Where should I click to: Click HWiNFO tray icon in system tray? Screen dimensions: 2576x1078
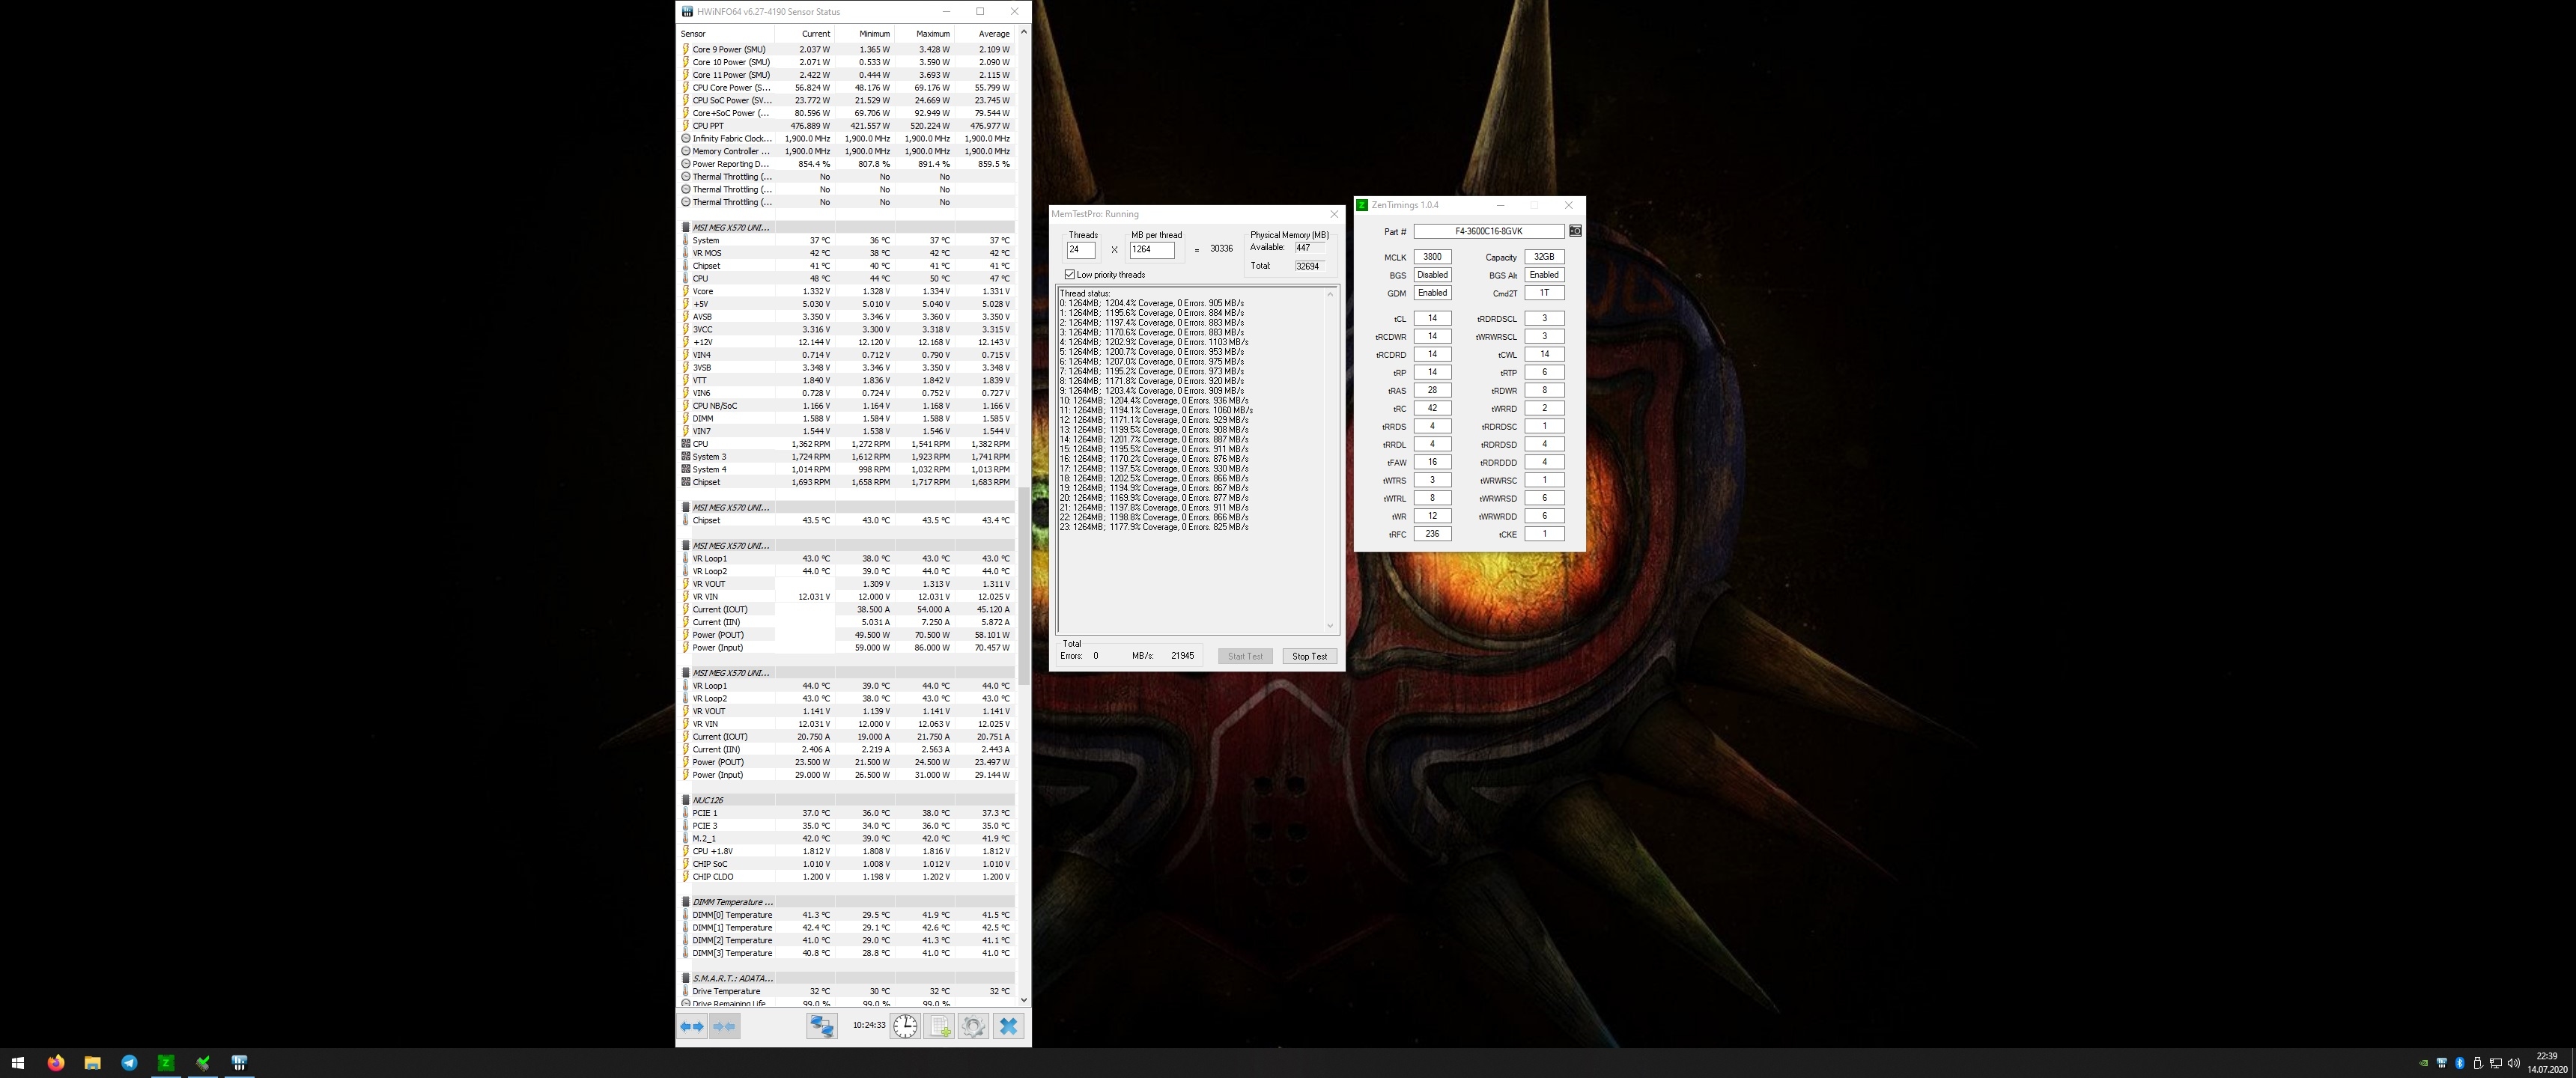pyautogui.click(x=2441, y=1063)
